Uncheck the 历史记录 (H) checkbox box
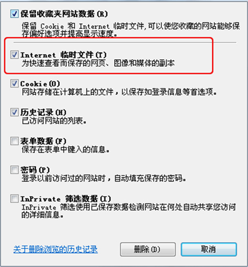Image resolution: width=248 pixels, height=267 pixels. [14, 112]
